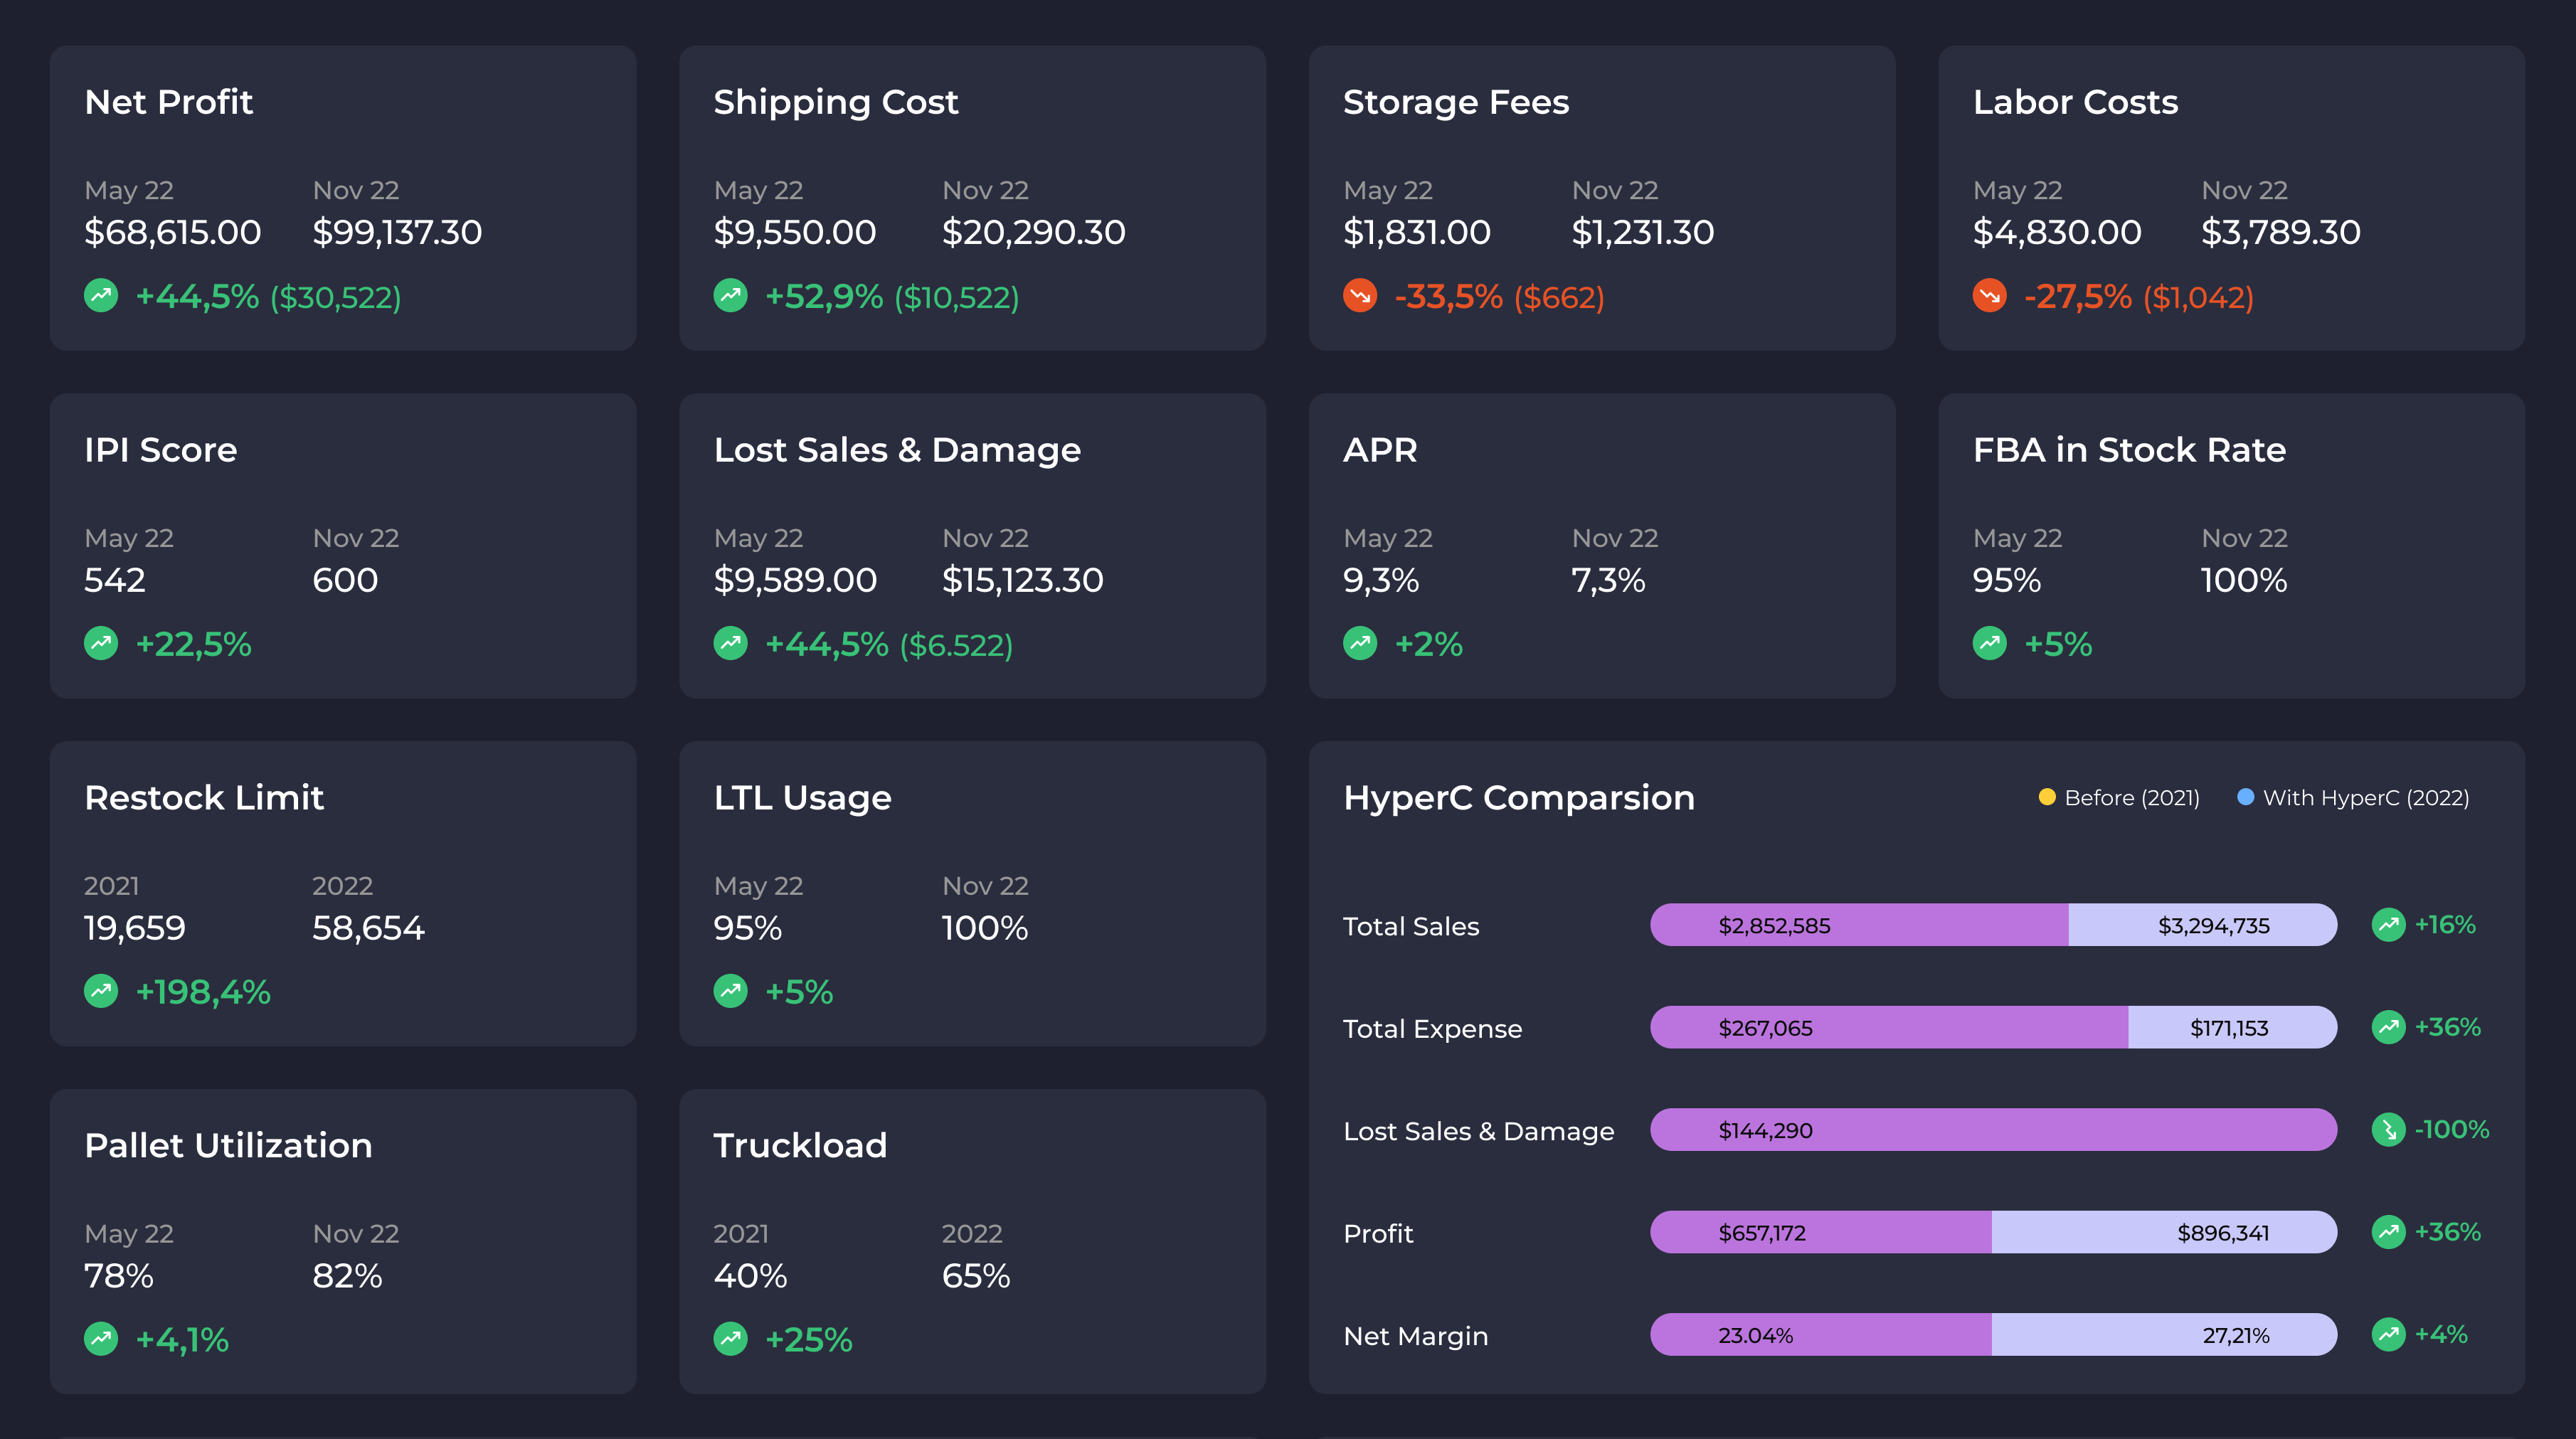Click the trend icon beside Restock Limit +198,4%
Screen dimensions: 2576x1439
tap(101, 991)
